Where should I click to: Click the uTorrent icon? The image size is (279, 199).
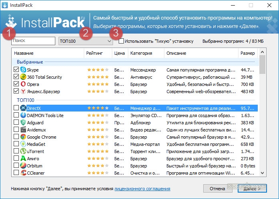coord(23,151)
